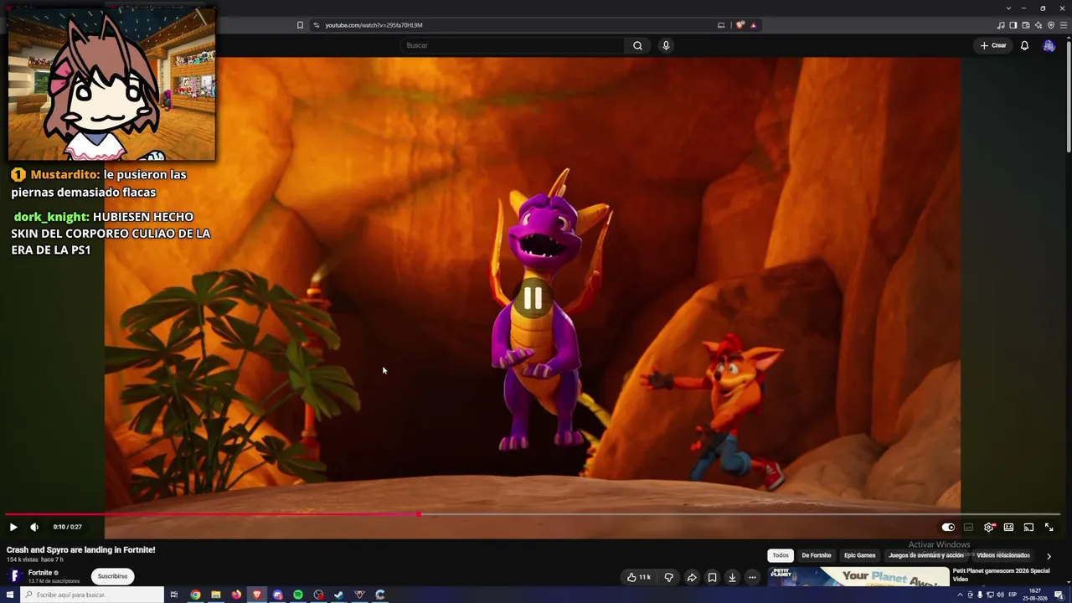This screenshot has width=1072, height=603.
Task: Expand the tab search chevron
Action: coord(1008,8)
